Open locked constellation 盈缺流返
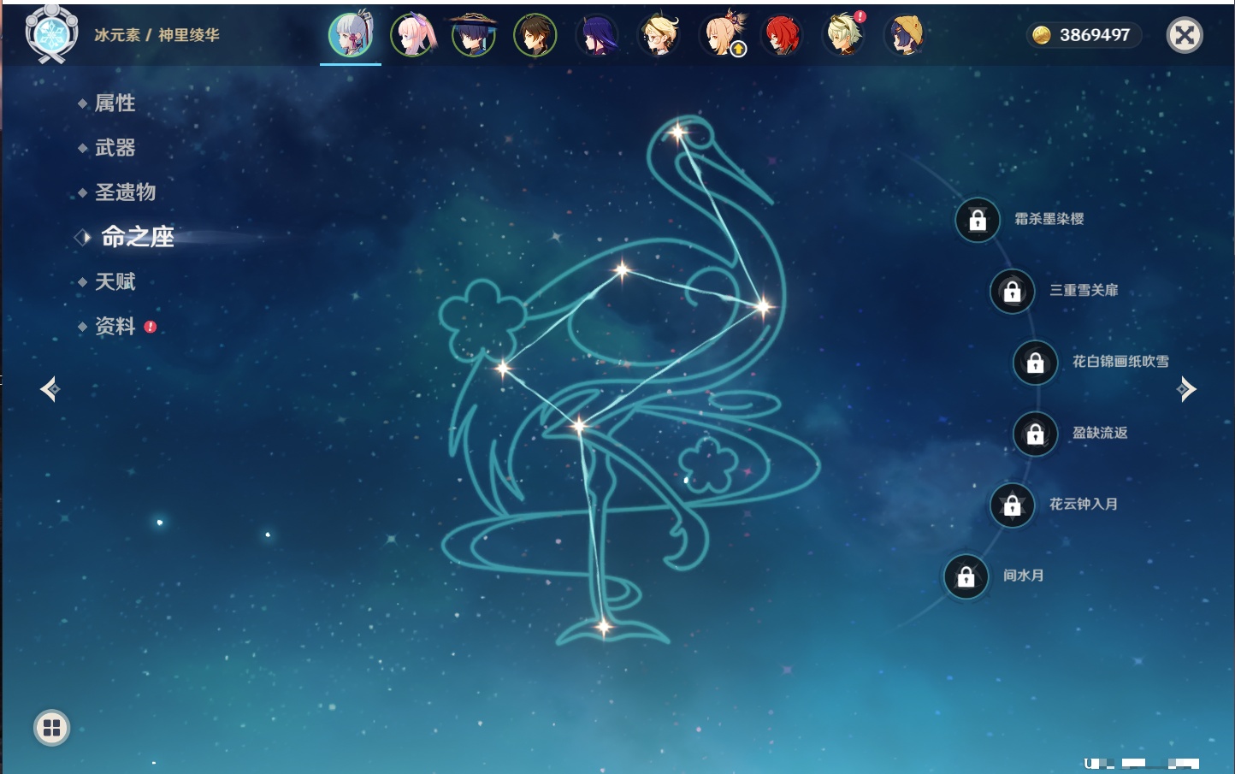This screenshot has width=1235, height=774. click(1036, 434)
